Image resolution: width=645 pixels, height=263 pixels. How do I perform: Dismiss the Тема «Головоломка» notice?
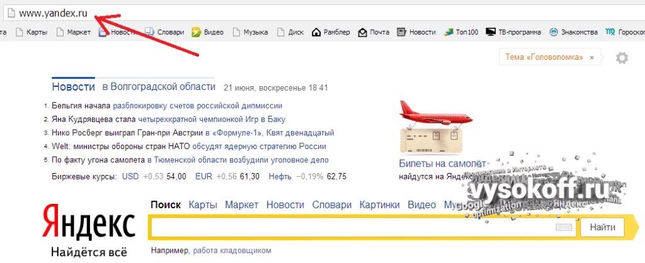point(591,57)
